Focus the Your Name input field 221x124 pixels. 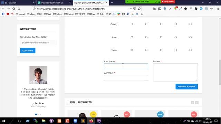pos(126,66)
